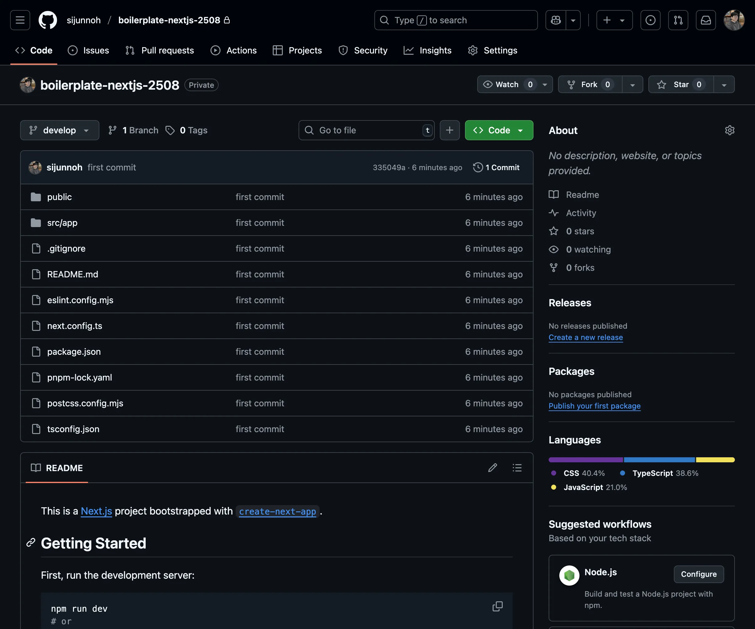Edit the README with pencil icon
Image resolution: width=755 pixels, height=629 pixels.
click(x=493, y=468)
